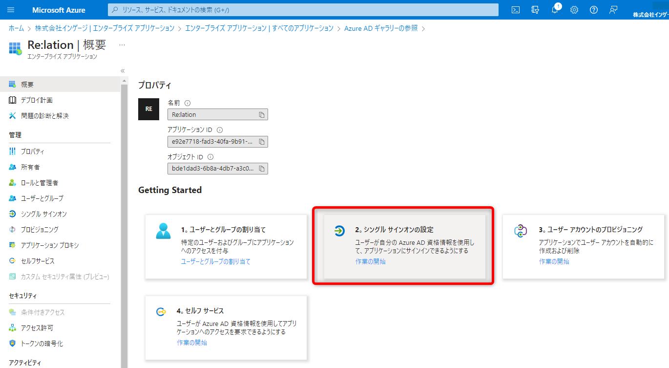Open the Azure portal hamburger menu
669x368 pixels.
(x=11, y=10)
